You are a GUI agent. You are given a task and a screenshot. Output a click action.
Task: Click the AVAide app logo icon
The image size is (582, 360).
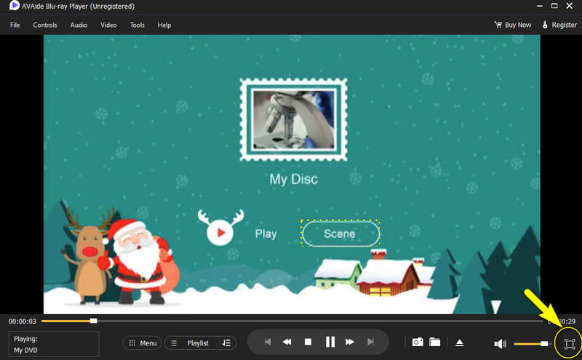tap(14, 6)
